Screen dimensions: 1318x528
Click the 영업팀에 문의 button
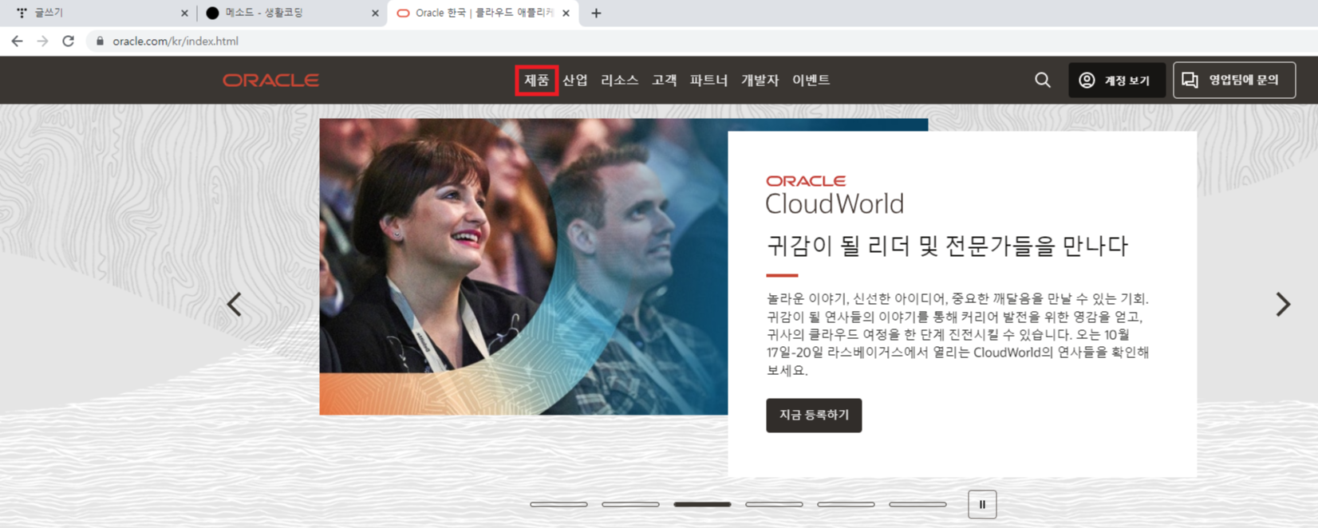click(x=1234, y=80)
